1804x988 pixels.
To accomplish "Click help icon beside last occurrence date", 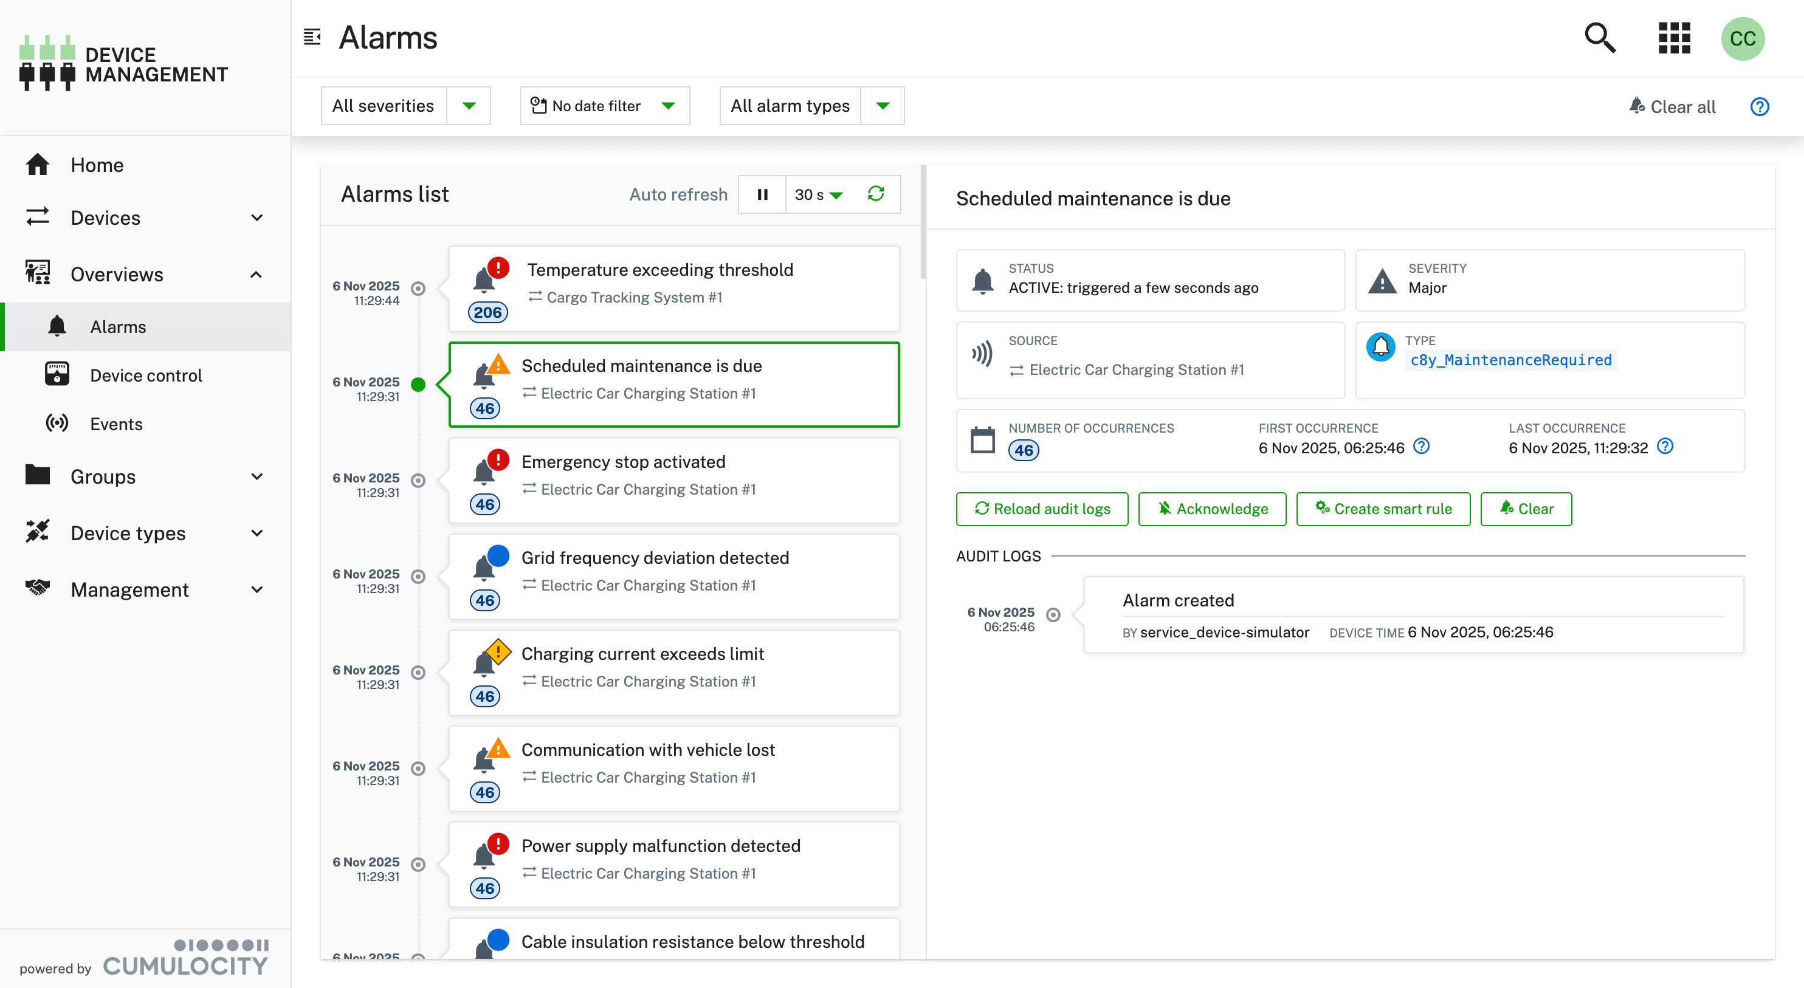I will pyautogui.click(x=1665, y=446).
